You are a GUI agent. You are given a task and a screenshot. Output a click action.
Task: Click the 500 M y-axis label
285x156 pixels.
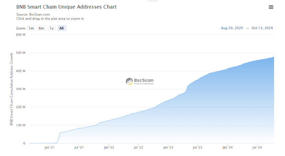point(21,53)
